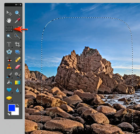Click inside the marquee selection on the photo
The width and height of the screenshot is (140, 134).
[x=87, y=76]
